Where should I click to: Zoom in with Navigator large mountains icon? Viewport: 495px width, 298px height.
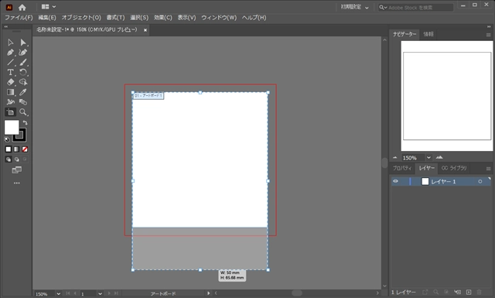(x=439, y=157)
